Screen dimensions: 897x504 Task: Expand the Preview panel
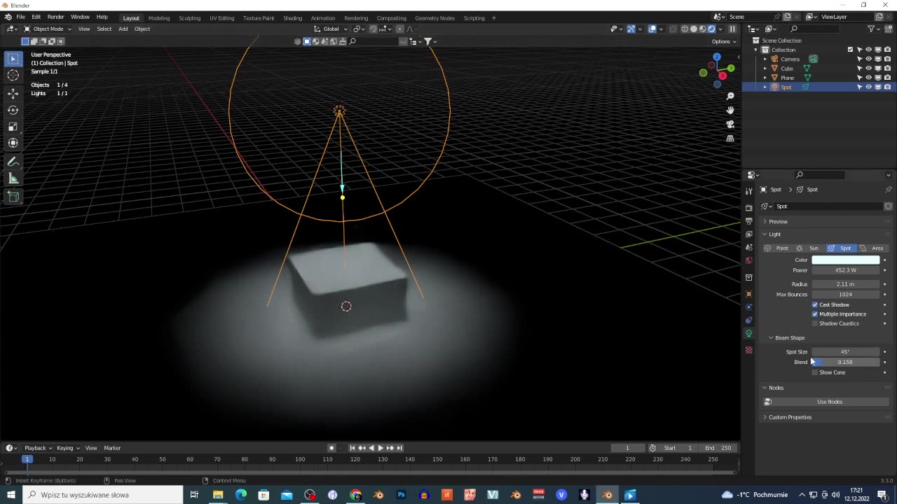778,221
